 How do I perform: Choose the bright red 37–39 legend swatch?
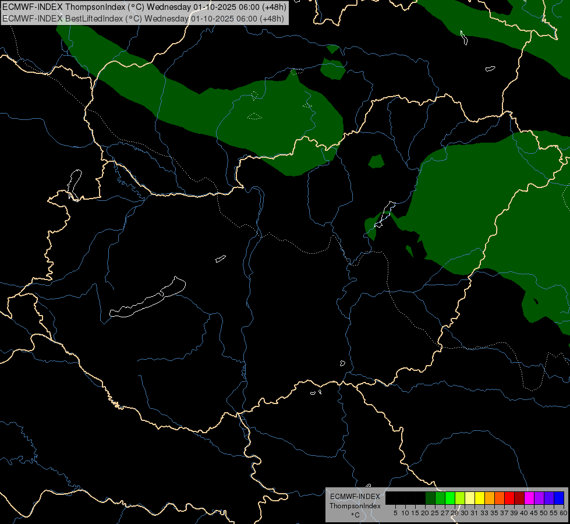coord(509,498)
